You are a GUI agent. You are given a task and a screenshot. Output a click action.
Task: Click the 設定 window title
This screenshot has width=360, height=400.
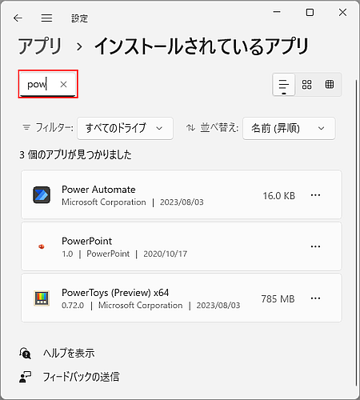(x=79, y=18)
